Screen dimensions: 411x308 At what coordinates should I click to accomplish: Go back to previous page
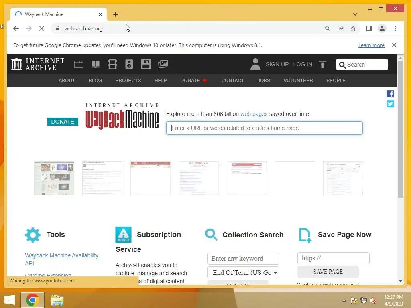pyautogui.click(x=16, y=28)
